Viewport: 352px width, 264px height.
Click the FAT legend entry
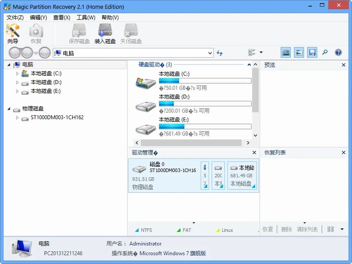(x=184, y=230)
